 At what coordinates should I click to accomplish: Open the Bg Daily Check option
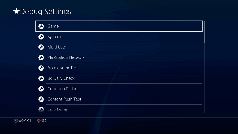point(119,78)
